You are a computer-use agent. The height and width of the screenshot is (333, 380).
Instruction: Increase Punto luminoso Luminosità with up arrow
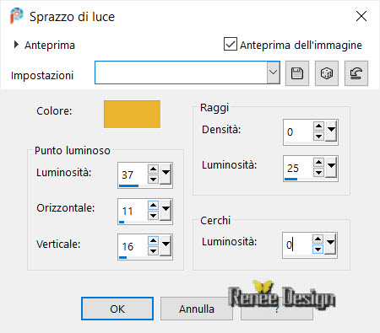(x=153, y=169)
